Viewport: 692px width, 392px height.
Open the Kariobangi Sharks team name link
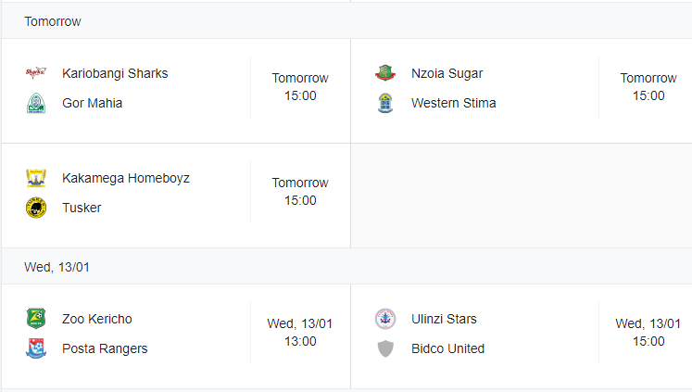pos(115,73)
